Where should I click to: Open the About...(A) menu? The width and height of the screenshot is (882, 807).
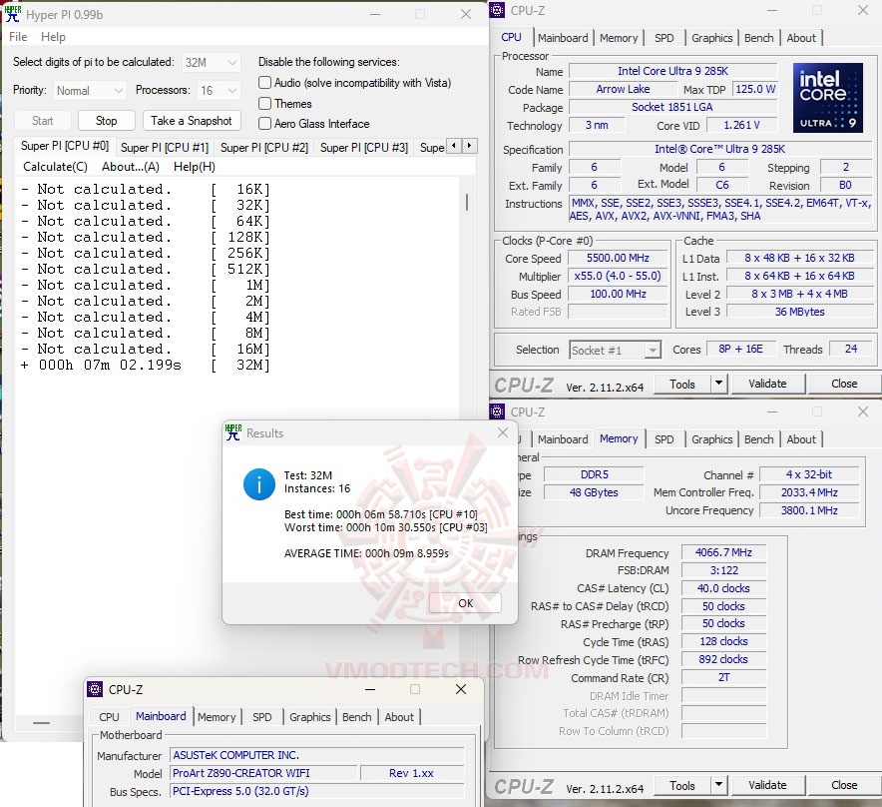click(x=131, y=167)
